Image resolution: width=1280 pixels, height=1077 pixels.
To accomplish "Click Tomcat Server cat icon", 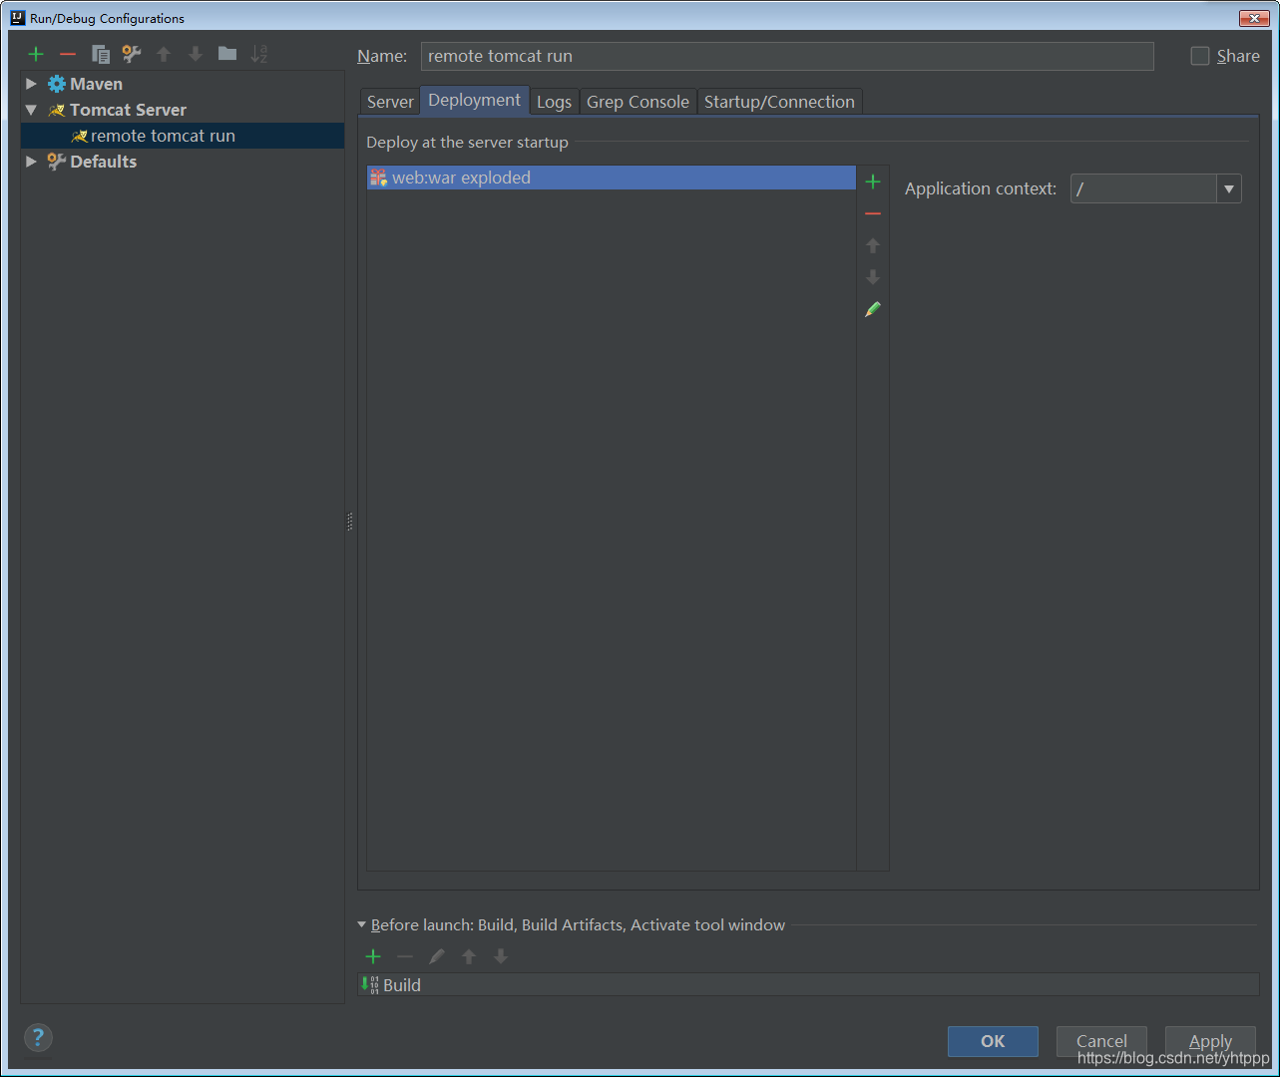I will coord(57,110).
